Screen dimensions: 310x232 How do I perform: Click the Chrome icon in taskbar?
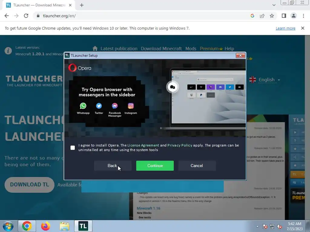(27, 226)
